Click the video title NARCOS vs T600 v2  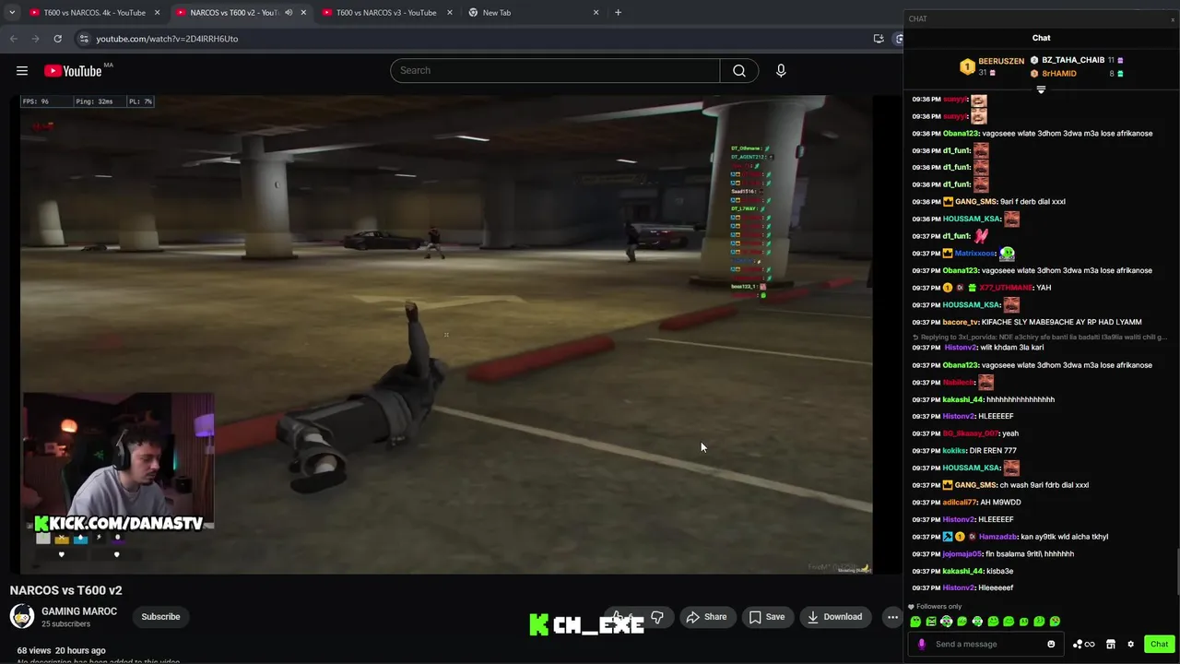pos(65,590)
